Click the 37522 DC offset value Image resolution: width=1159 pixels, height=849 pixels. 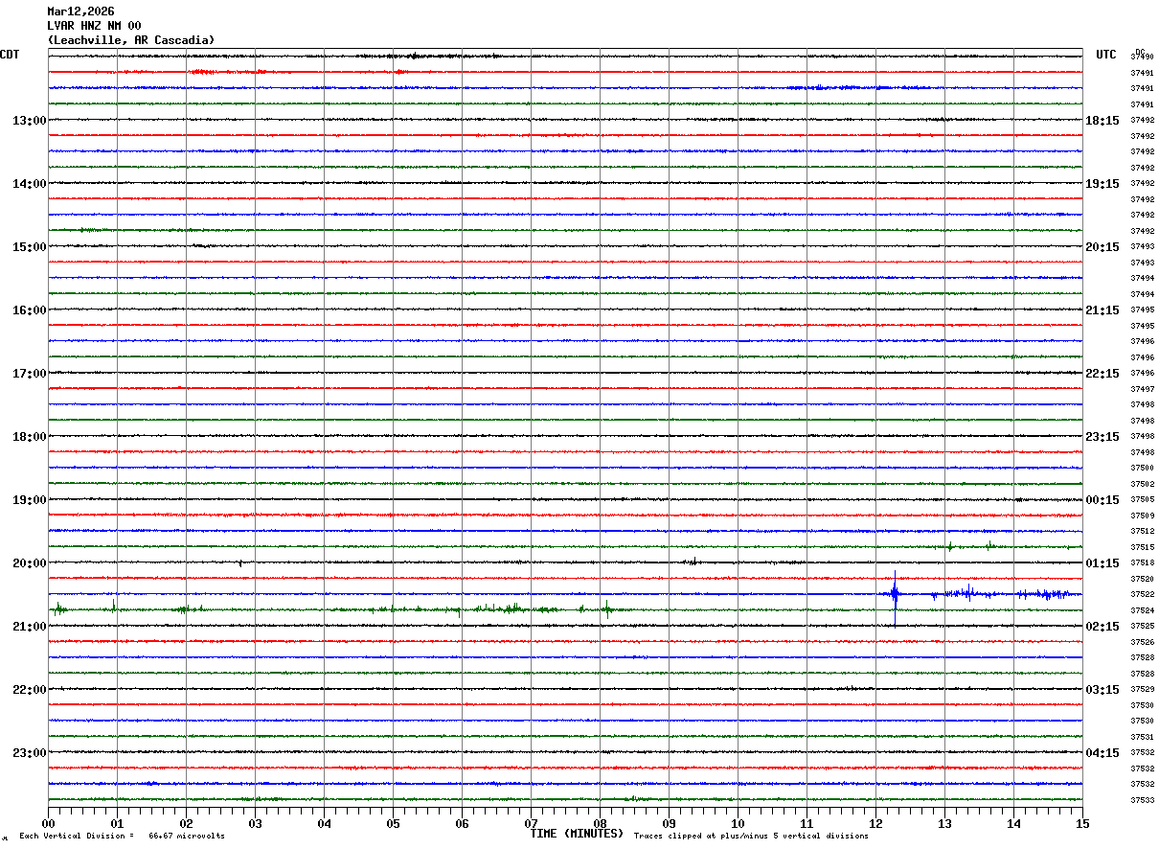(x=1143, y=594)
